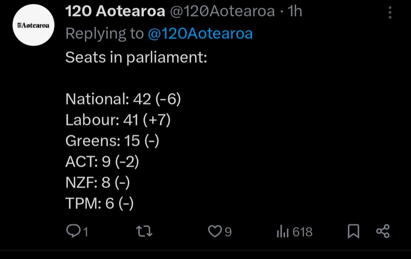The height and width of the screenshot is (259, 411).
Task: Click the reply count showing 1
Action: (x=85, y=231)
